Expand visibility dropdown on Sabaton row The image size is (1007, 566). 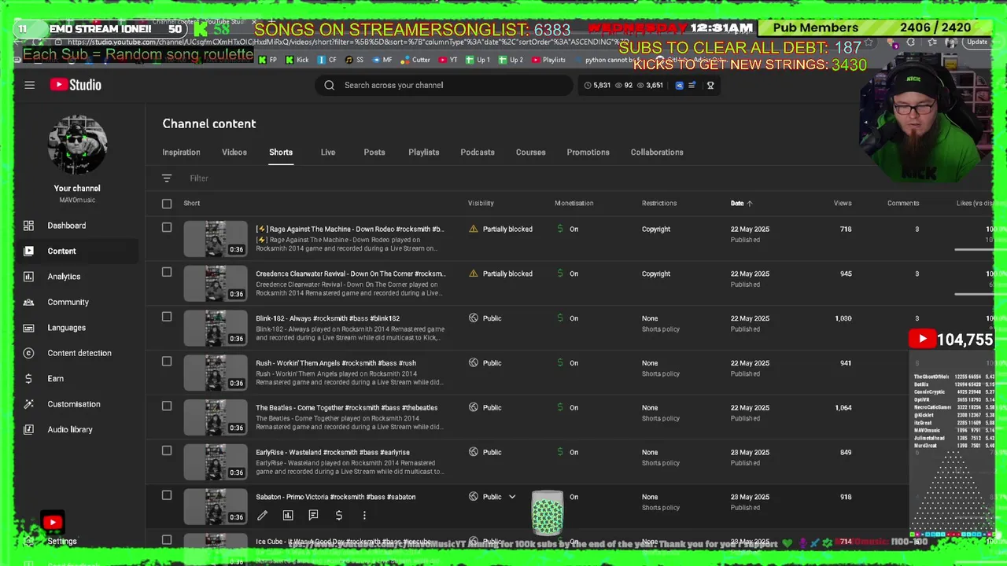pos(512,497)
